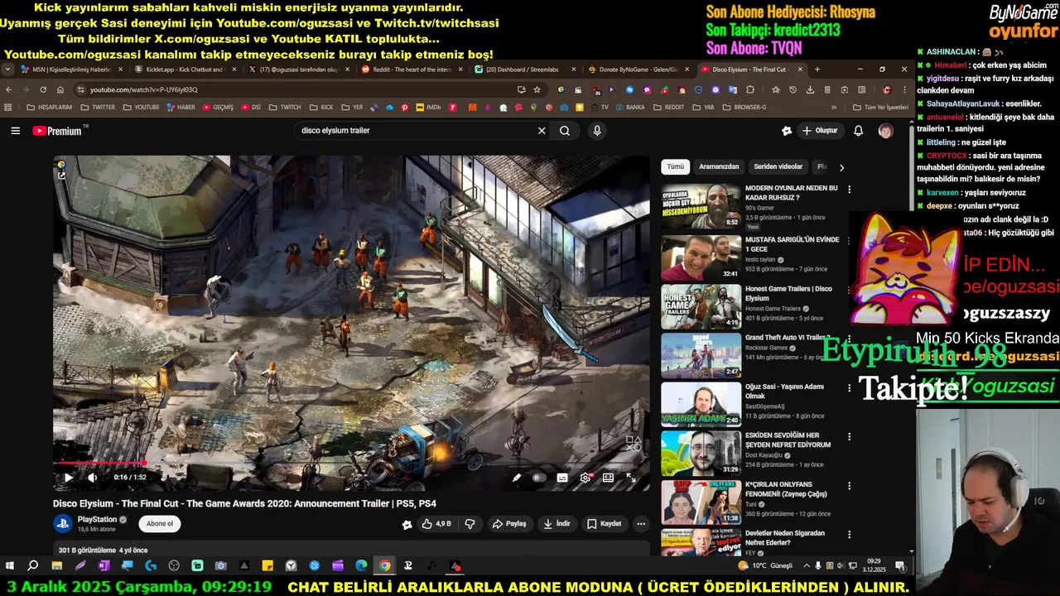Viewport: 1060px width, 596px height.
Task: Bookmark this page with the star
Action: [537, 89]
